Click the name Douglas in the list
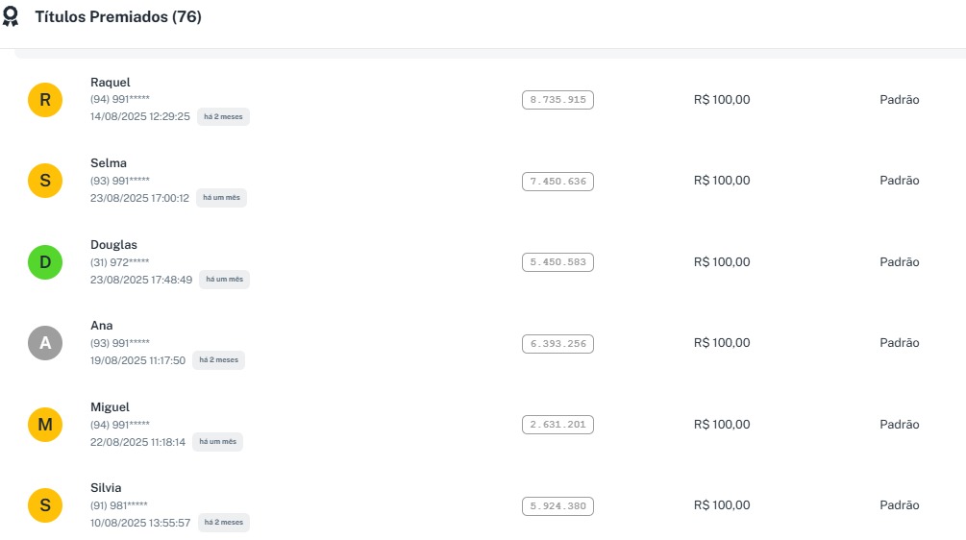Viewport: 966px width, 540px height. [x=113, y=245]
